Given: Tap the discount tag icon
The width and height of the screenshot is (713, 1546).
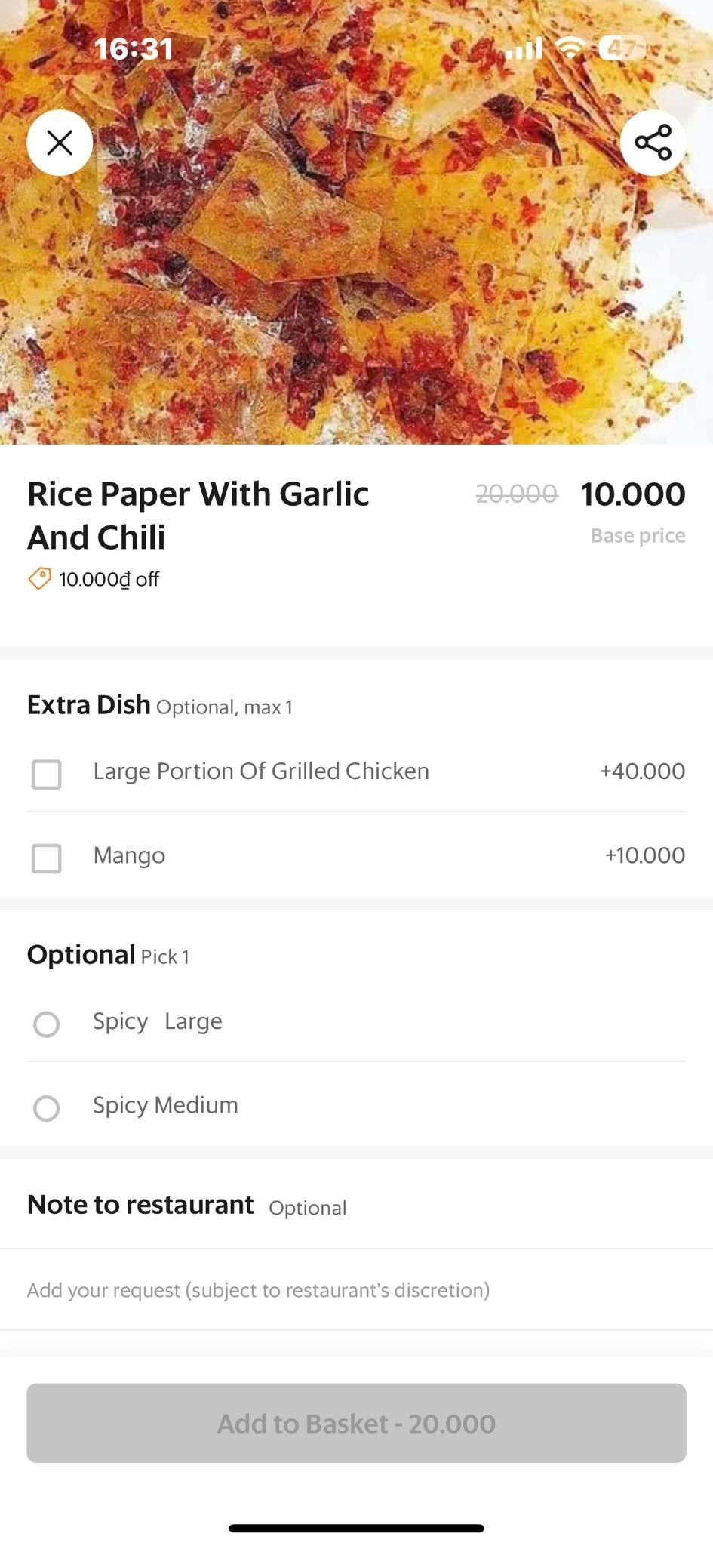Looking at the screenshot, I should (x=39, y=579).
